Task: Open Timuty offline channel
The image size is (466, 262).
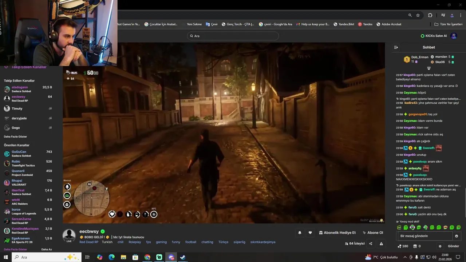Action: pyautogui.click(x=28, y=108)
